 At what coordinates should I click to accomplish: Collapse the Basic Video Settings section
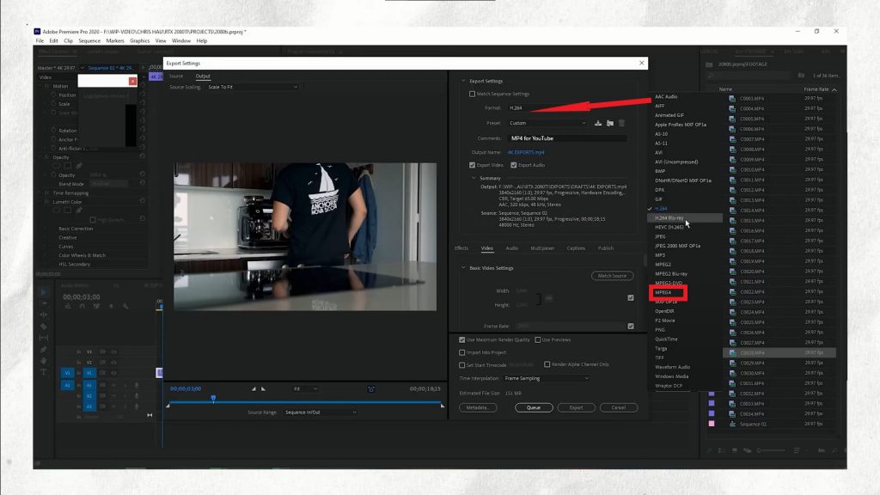click(463, 268)
